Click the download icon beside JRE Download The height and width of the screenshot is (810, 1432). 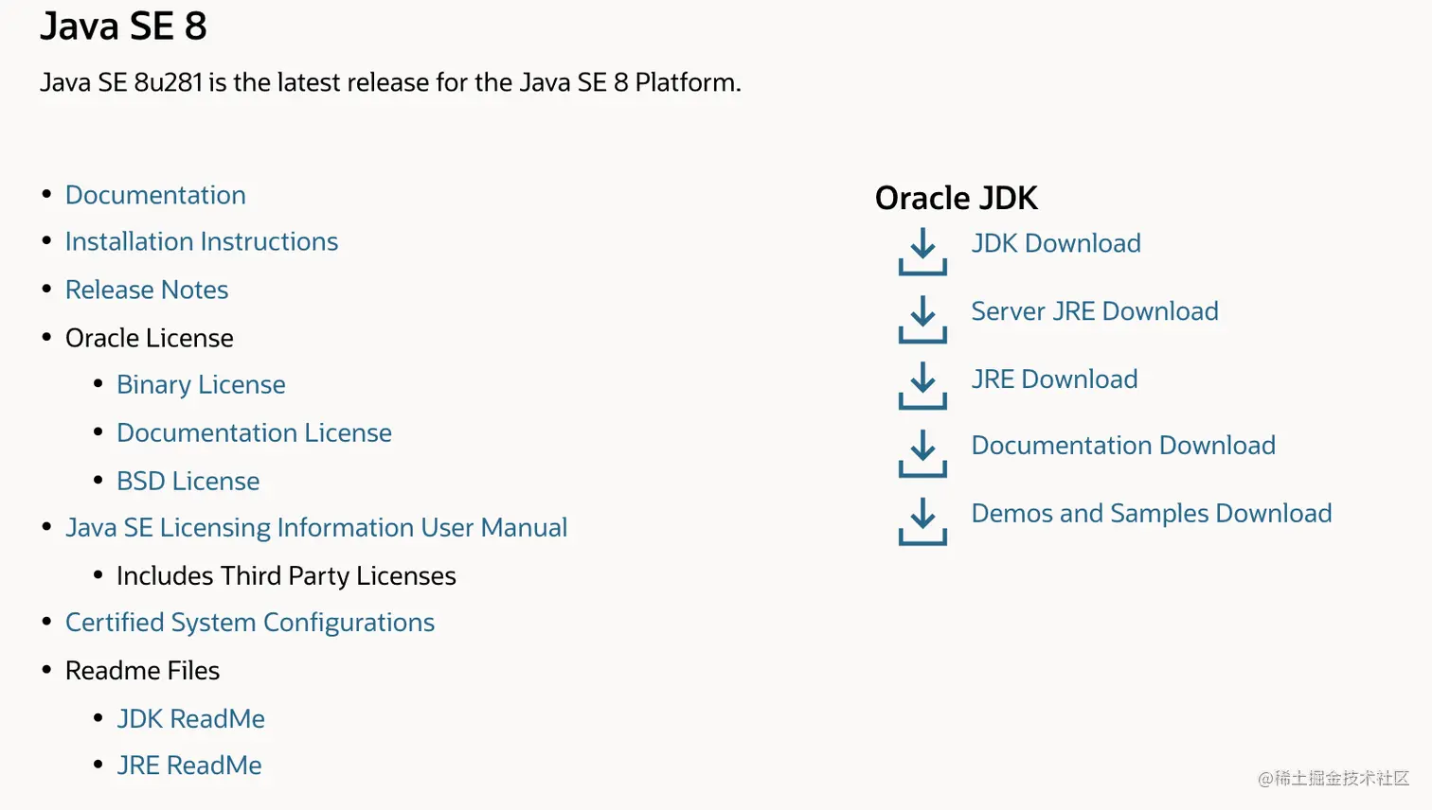pyautogui.click(x=922, y=385)
